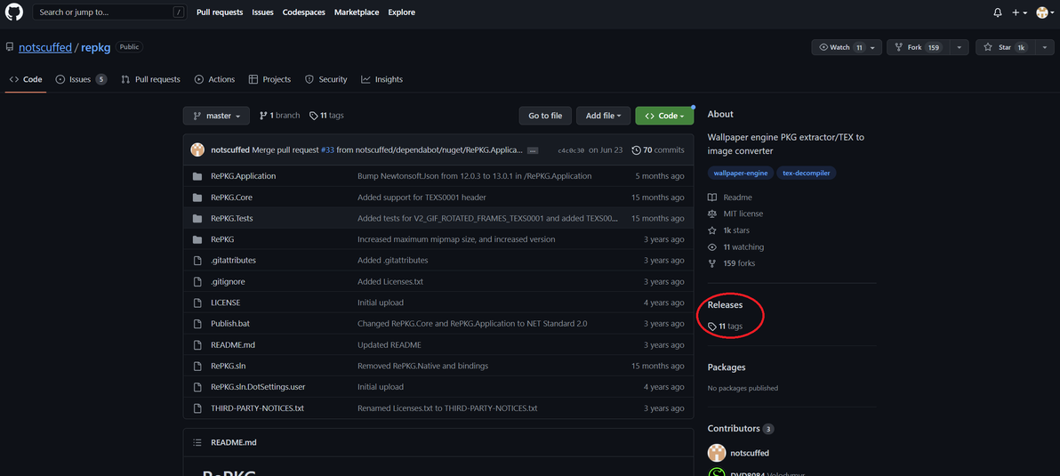Click the MIT license scale icon

click(712, 214)
